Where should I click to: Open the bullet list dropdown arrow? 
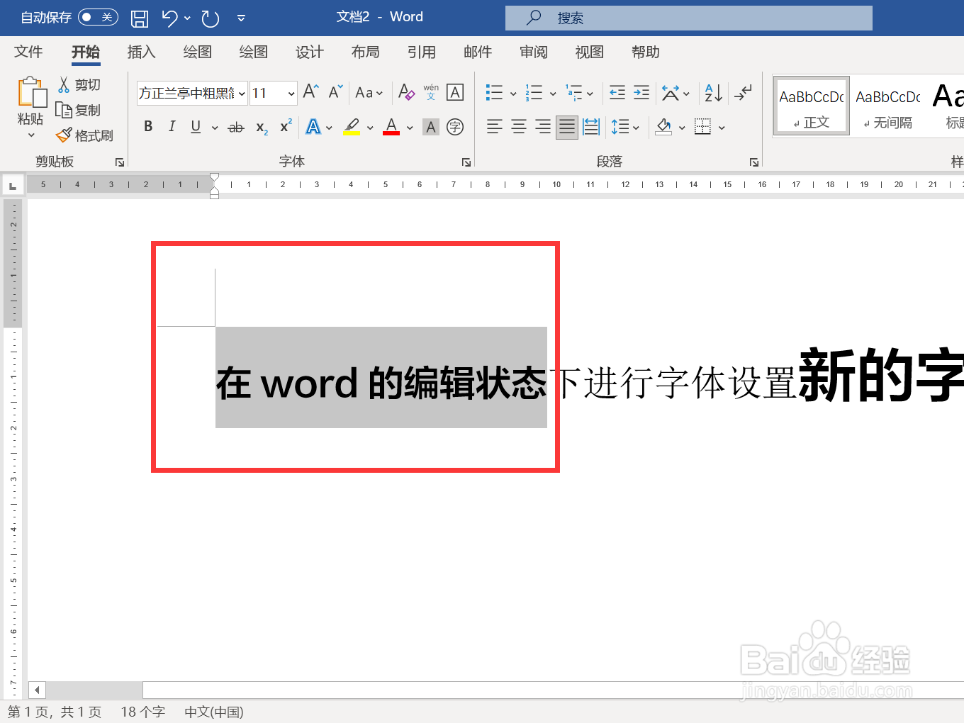coord(512,93)
